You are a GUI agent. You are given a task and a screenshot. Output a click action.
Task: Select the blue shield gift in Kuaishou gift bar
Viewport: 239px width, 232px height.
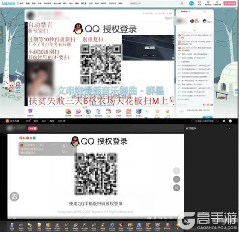(139, 225)
